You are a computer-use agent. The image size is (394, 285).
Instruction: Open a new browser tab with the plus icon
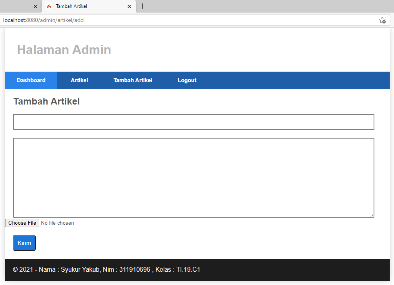pyautogui.click(x=142, y=6)
